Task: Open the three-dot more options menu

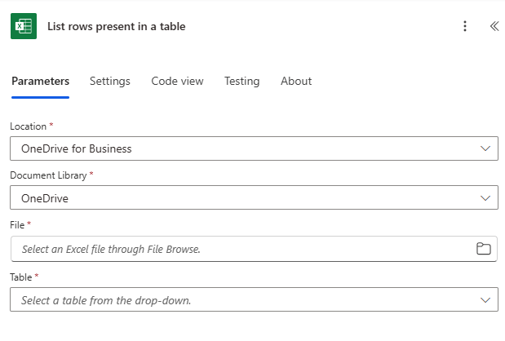Action: [x=465, y=26]
